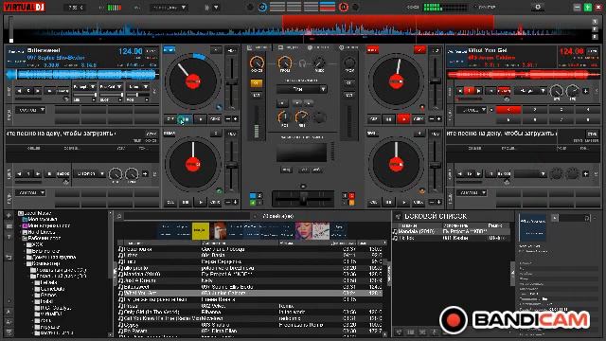
Task: Toggle the red checkmark button above top-right jog wheel
Action: point(419,50)
